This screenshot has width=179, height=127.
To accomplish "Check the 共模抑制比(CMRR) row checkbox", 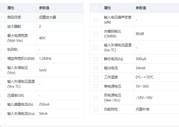I will pyautogui.click(x=96, y=34).
